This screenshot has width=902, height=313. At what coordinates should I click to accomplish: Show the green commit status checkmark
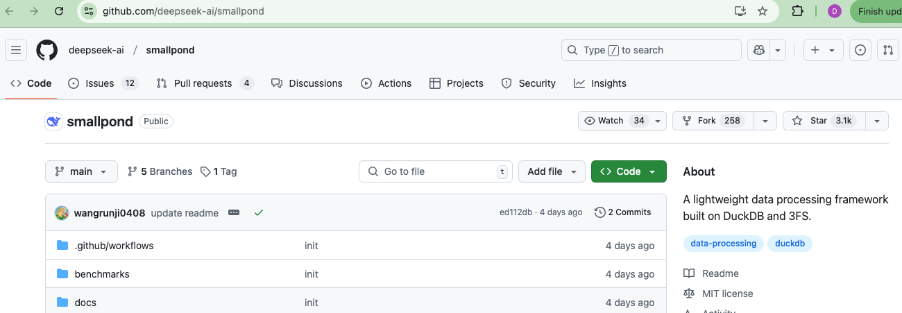(259, 213)
